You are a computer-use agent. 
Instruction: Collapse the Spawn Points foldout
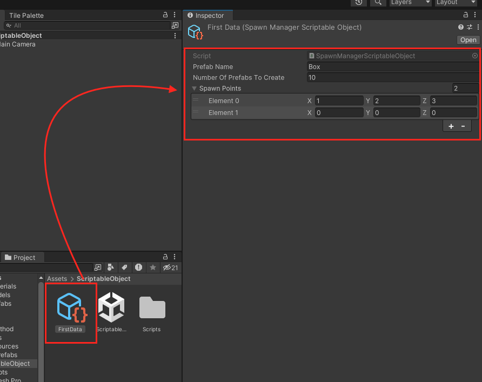pyautogui.click(x=195, y=89)
